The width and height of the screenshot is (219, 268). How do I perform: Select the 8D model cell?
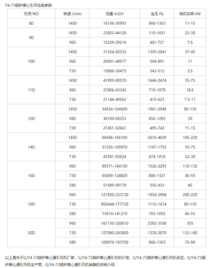click(x=31, y=23)
